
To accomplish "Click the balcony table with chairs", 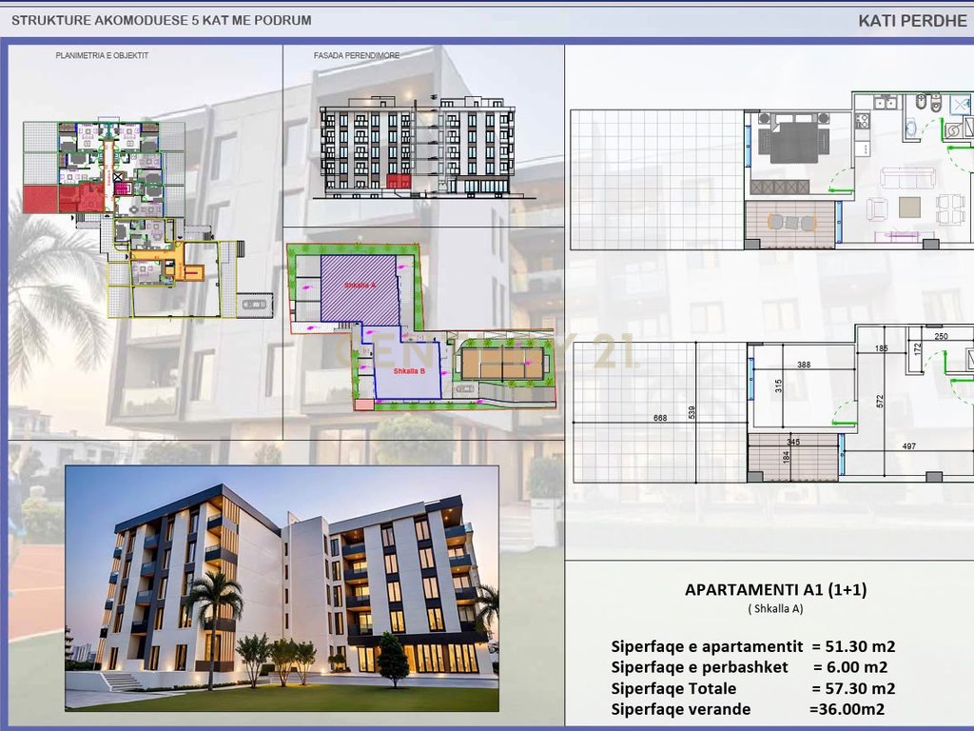I will (791, 223).
